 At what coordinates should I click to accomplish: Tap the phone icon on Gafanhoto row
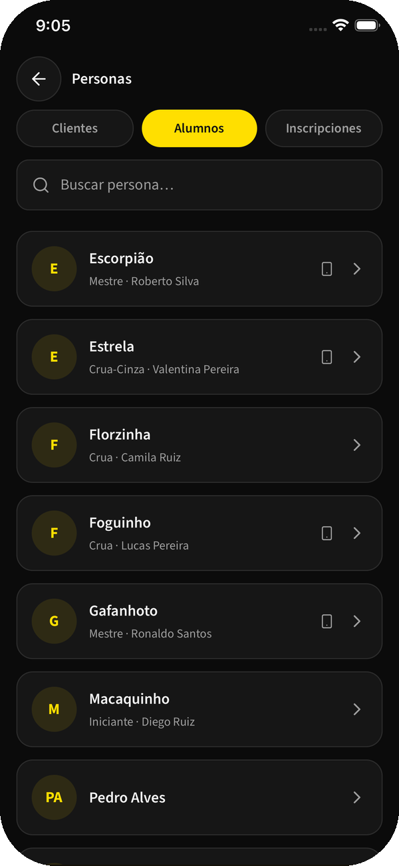click(327, 621)
